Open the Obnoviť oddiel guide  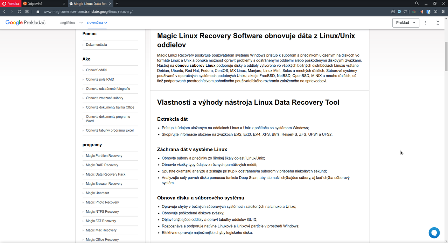click(97, 70)
